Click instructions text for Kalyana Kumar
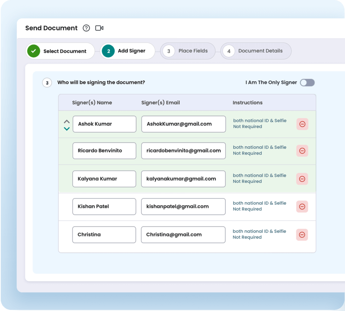This screenshot has height=311, width=345. pyautogui.click(x=259, y=178)
